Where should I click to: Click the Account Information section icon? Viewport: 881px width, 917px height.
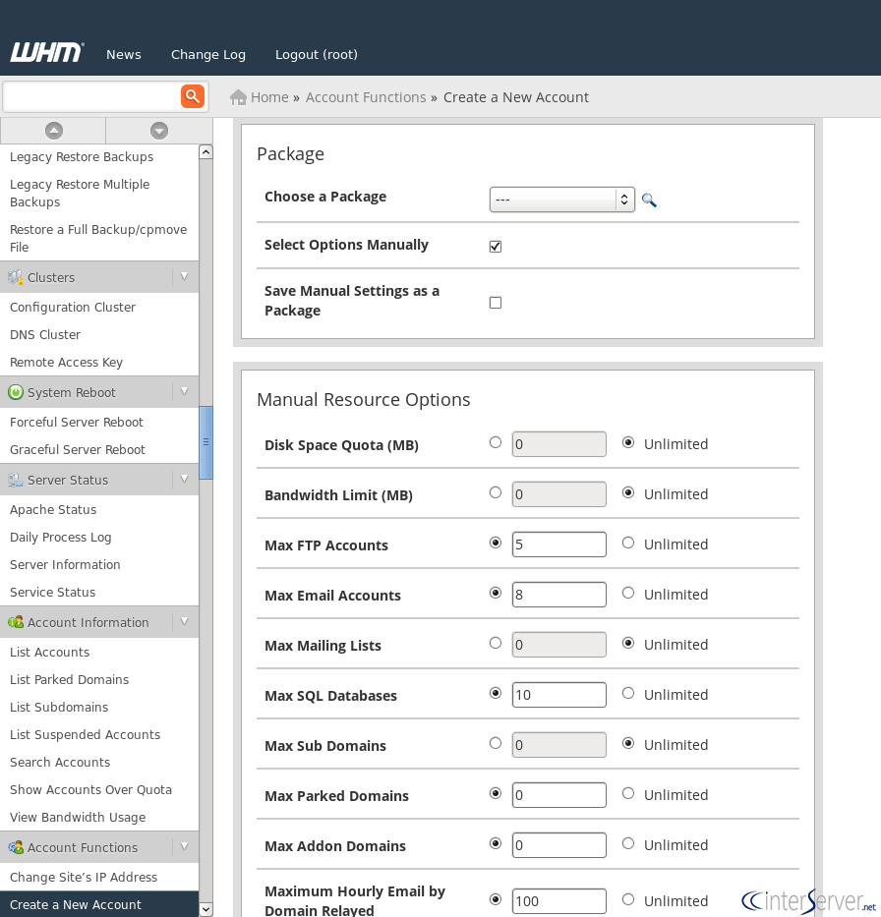[x=16, y=622]
